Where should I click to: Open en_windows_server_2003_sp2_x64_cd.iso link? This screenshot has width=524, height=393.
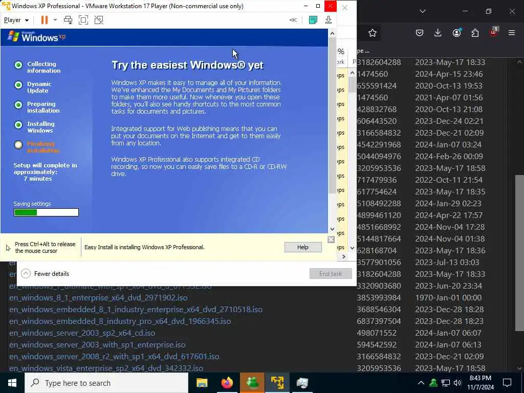point(82,333)
